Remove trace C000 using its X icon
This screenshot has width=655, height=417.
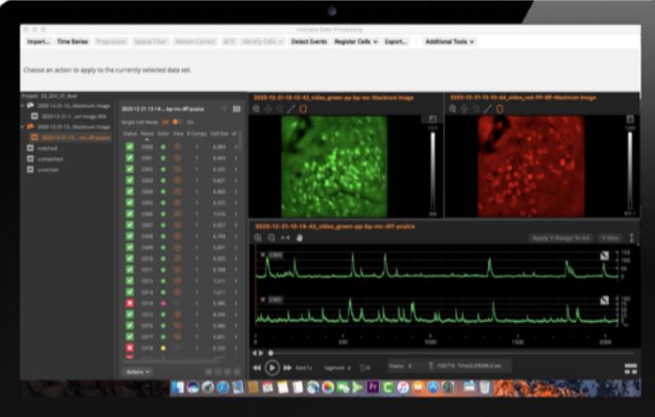(x=261, y=255)
